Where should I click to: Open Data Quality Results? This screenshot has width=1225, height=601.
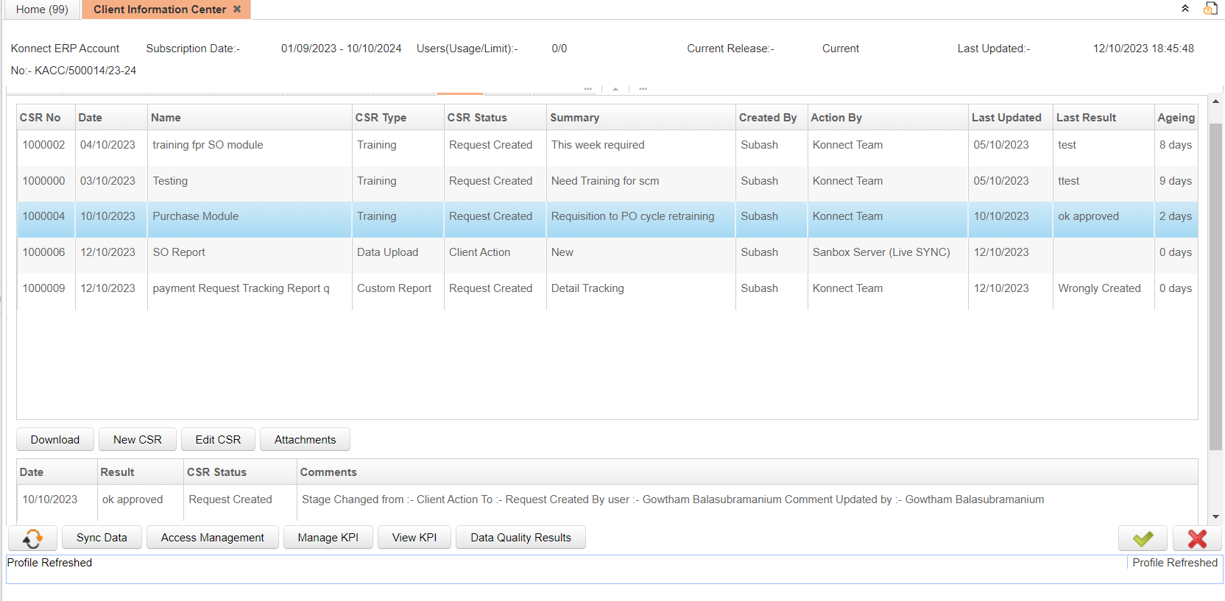click(520, 538)
